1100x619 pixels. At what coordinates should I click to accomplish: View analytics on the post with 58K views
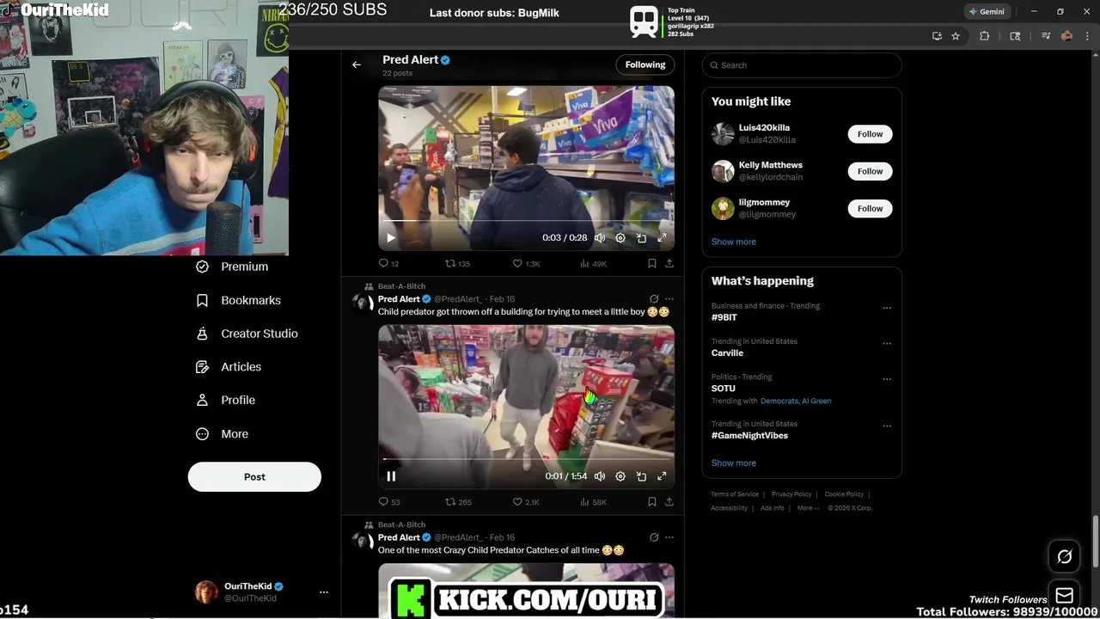tap(594, 502)
